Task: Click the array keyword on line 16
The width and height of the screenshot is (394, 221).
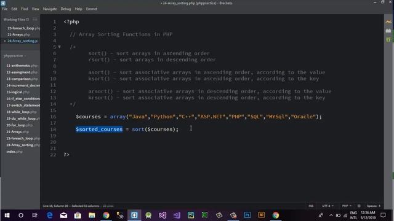Action: tap(118, 117)
